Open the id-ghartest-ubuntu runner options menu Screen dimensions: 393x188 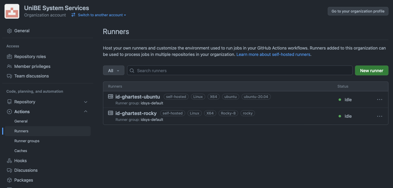(x=379, y=100)
